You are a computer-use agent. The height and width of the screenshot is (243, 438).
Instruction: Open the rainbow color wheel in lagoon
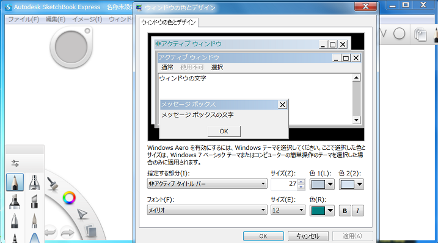tap(69, 198)
